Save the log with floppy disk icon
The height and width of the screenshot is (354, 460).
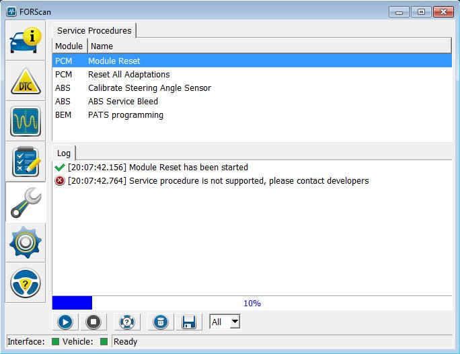189,322
